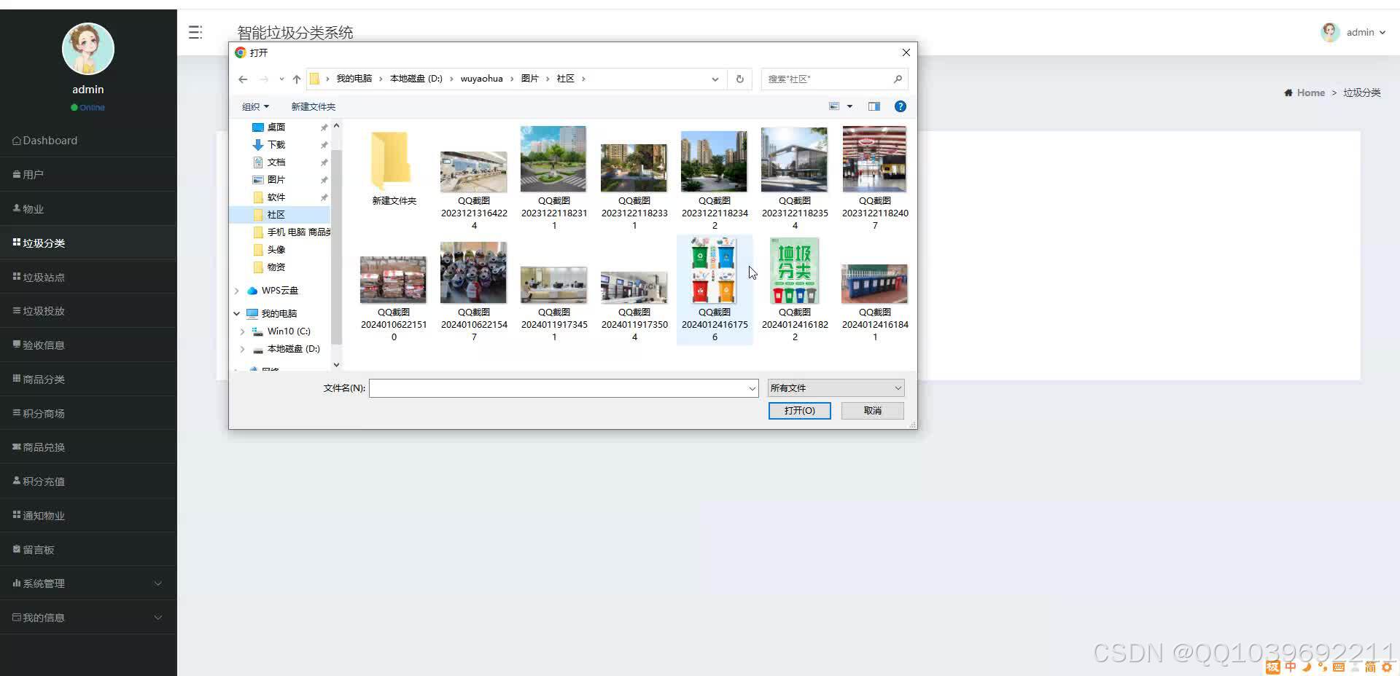The image size is (1400, 676).
Task: Click the 打开(O) button
Action: coord(799,411)
